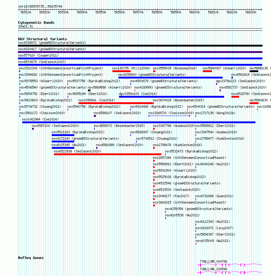
Task: Click the blue nsv4258900 gnomAD bar
Action: [171, 78]
